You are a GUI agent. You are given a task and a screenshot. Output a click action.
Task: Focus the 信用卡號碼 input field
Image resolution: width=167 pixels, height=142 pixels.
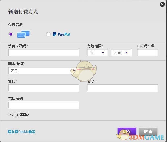click(44, 53)
